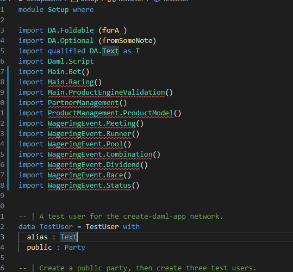Click the comment about create-daml-app network
This screenshot has width=293, height=272.
(x=121, y=217)
